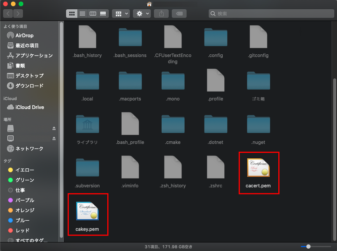The height and width of the screenshot is (251, 337).
Task: Focus the 検索 search field
Action: point(271,14)
